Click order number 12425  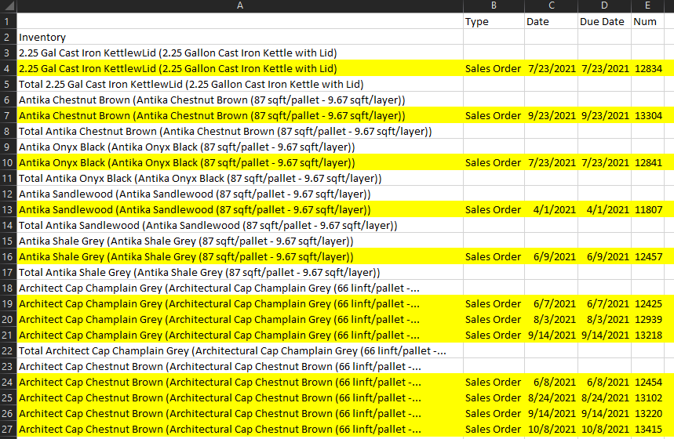click(x=647, y=303)
